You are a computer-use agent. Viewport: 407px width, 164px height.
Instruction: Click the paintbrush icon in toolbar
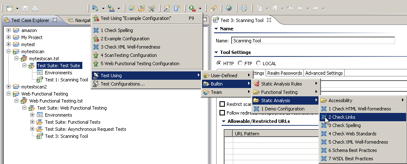(x=213, y=8)
